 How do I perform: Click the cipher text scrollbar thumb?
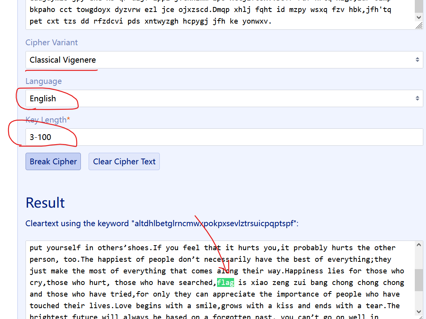pos(419,6)
